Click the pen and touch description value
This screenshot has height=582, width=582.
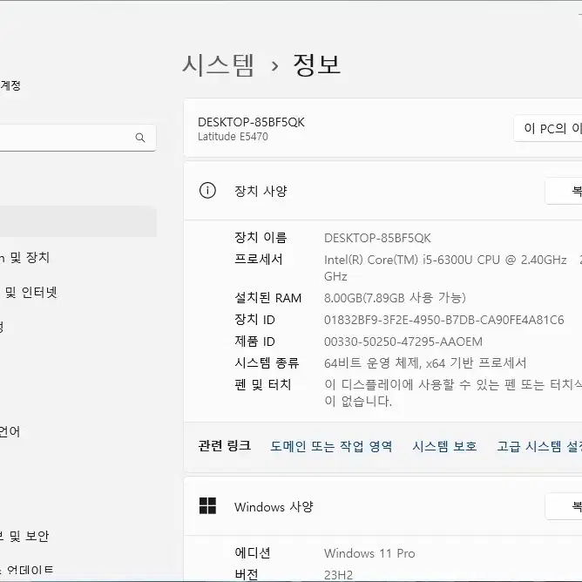pos(453,393)
